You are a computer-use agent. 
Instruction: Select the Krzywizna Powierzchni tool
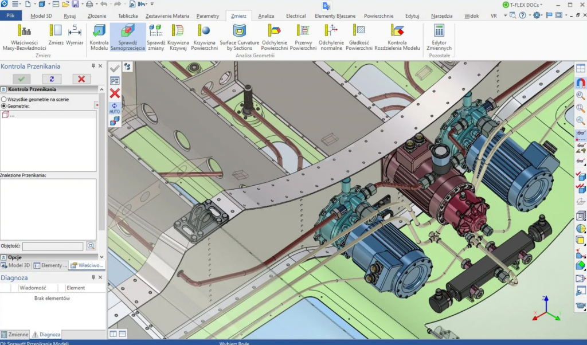pos(204,37)
